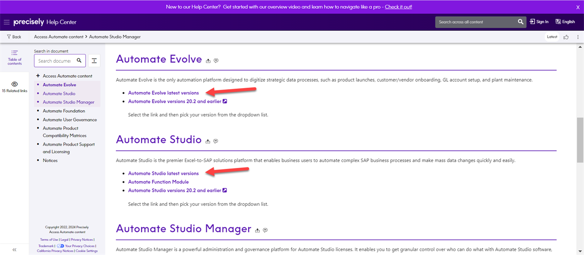Viewport: 584px width, 255px height.
Task: Click Your Privacy Choices toggle icon
Action: (x=61, y=246)
